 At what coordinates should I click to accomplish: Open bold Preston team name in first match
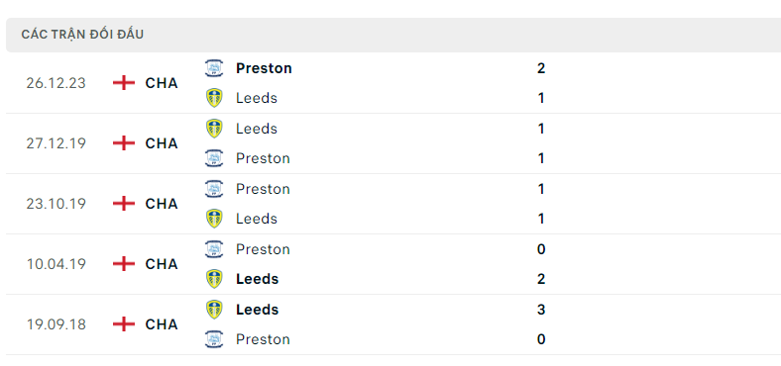[264, 68]
